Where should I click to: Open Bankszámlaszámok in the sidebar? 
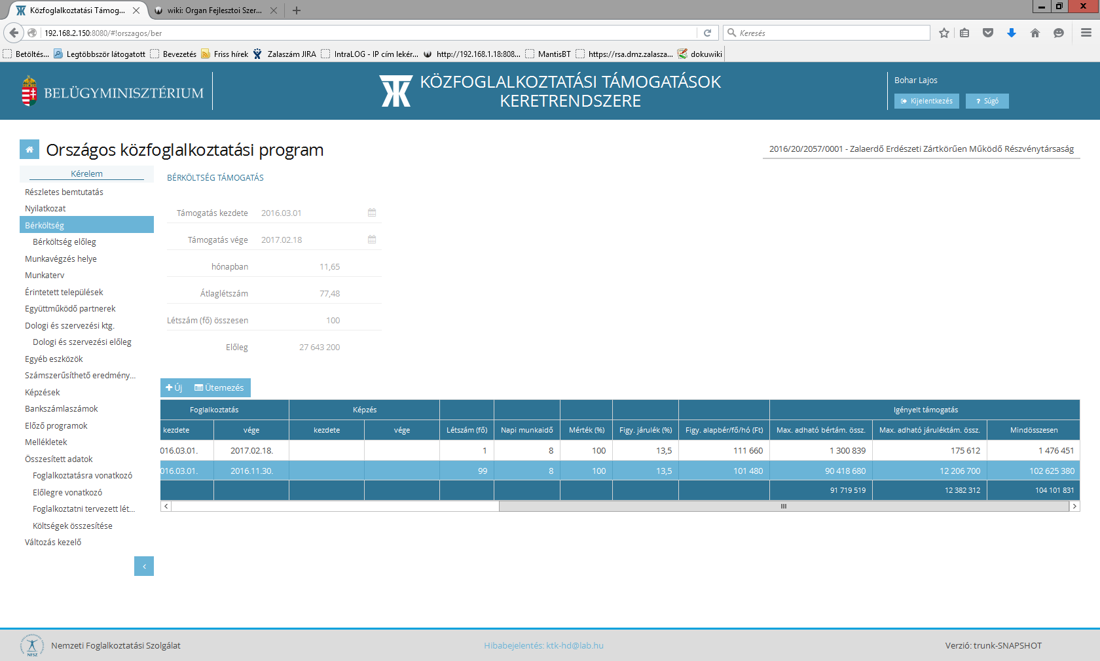(x=62, y=408)
